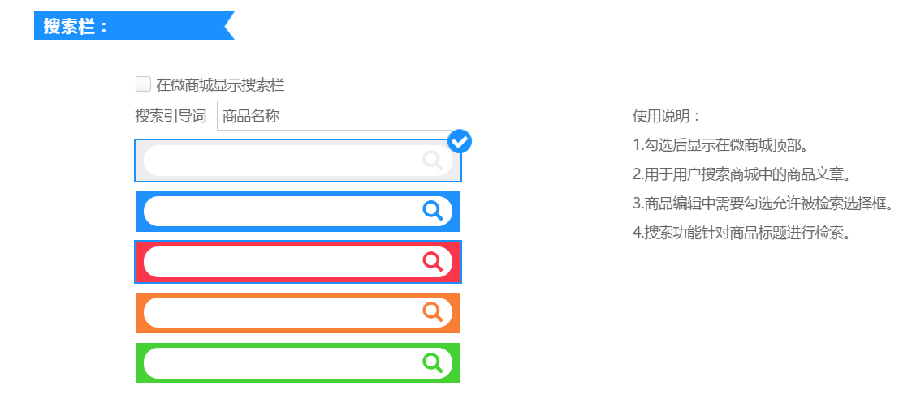Select the gray search bar style

click(284, 161)
